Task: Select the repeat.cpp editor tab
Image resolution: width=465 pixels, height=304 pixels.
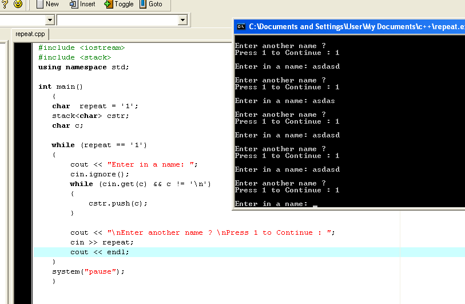Action: pos(30,34)
